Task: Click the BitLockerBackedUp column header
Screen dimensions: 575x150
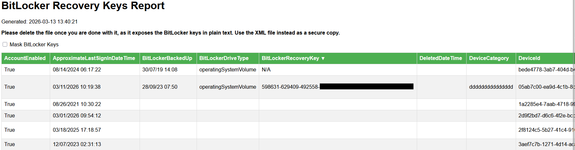Action: click(167, 58)
